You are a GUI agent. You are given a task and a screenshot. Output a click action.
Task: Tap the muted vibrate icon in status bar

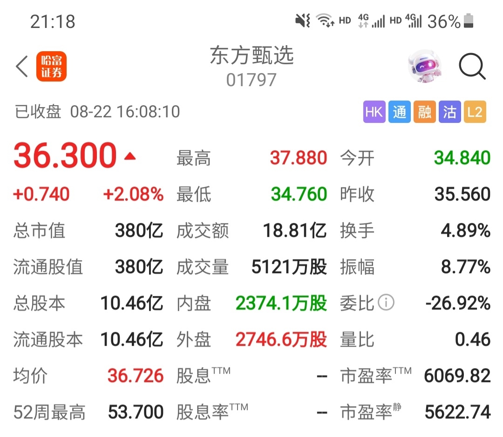(303, 21)
